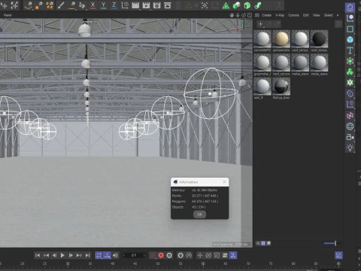Play the animation forward

tap(62, 255)
